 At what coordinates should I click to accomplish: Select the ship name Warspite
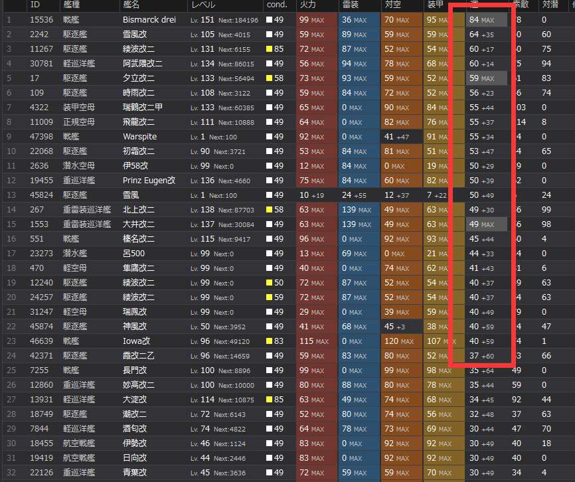click(139, 137)
